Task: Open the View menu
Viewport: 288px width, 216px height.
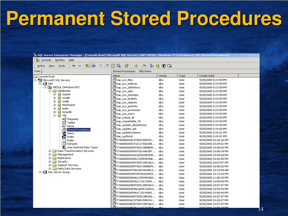Action: (52, 66)
